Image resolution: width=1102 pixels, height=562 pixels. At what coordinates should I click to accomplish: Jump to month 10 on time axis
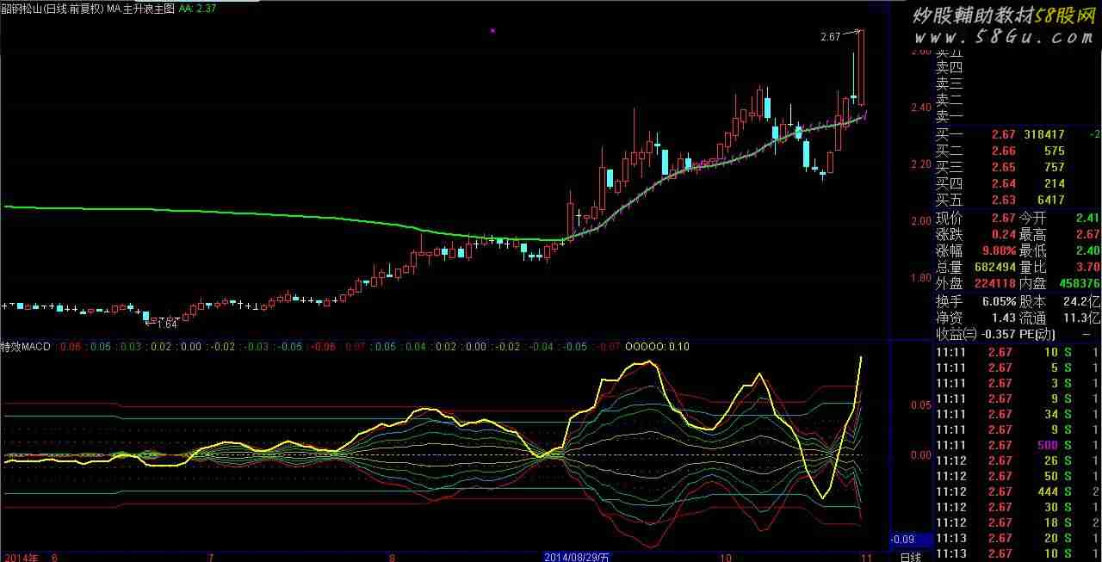[725, 557]
